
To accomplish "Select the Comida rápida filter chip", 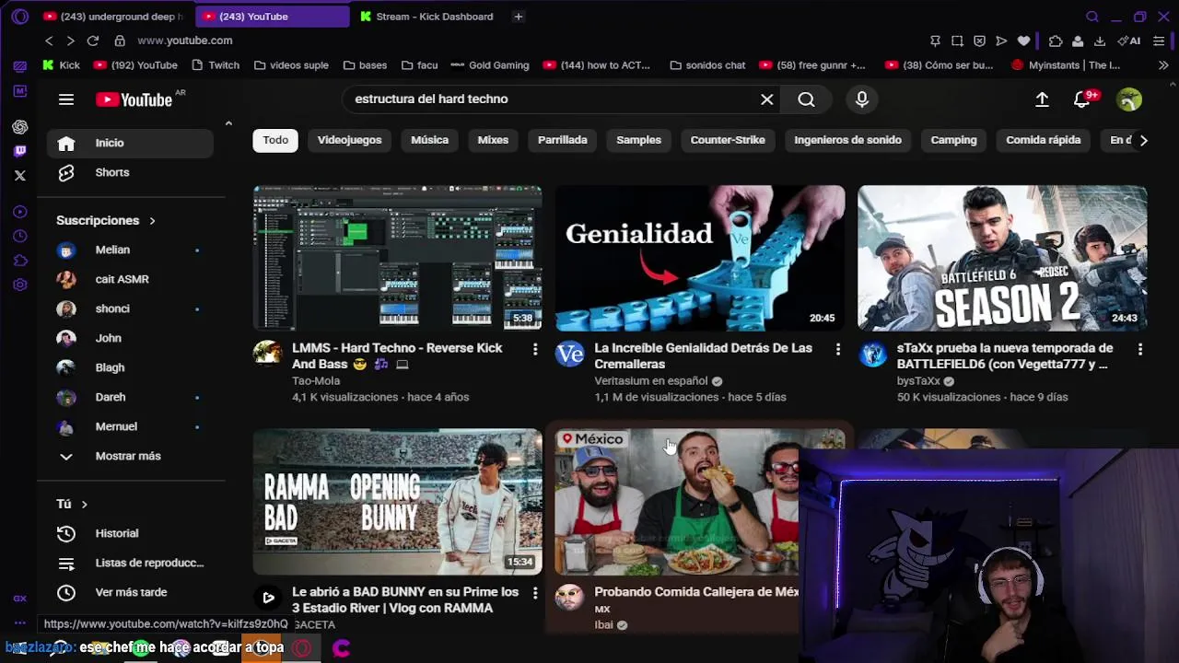I will [1044, 141].
